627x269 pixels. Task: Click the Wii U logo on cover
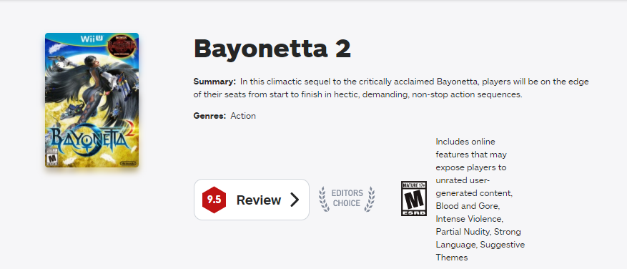tap(92, 39)
